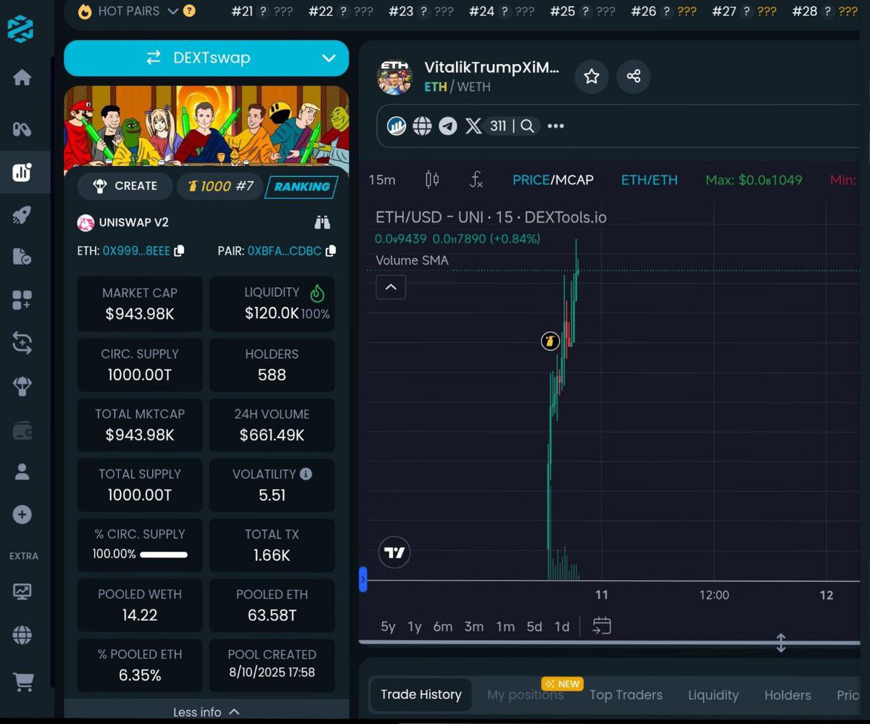The image size is (870, 724).
Task: Open the chart-stats link icon in social row
Action: (396, 126)
